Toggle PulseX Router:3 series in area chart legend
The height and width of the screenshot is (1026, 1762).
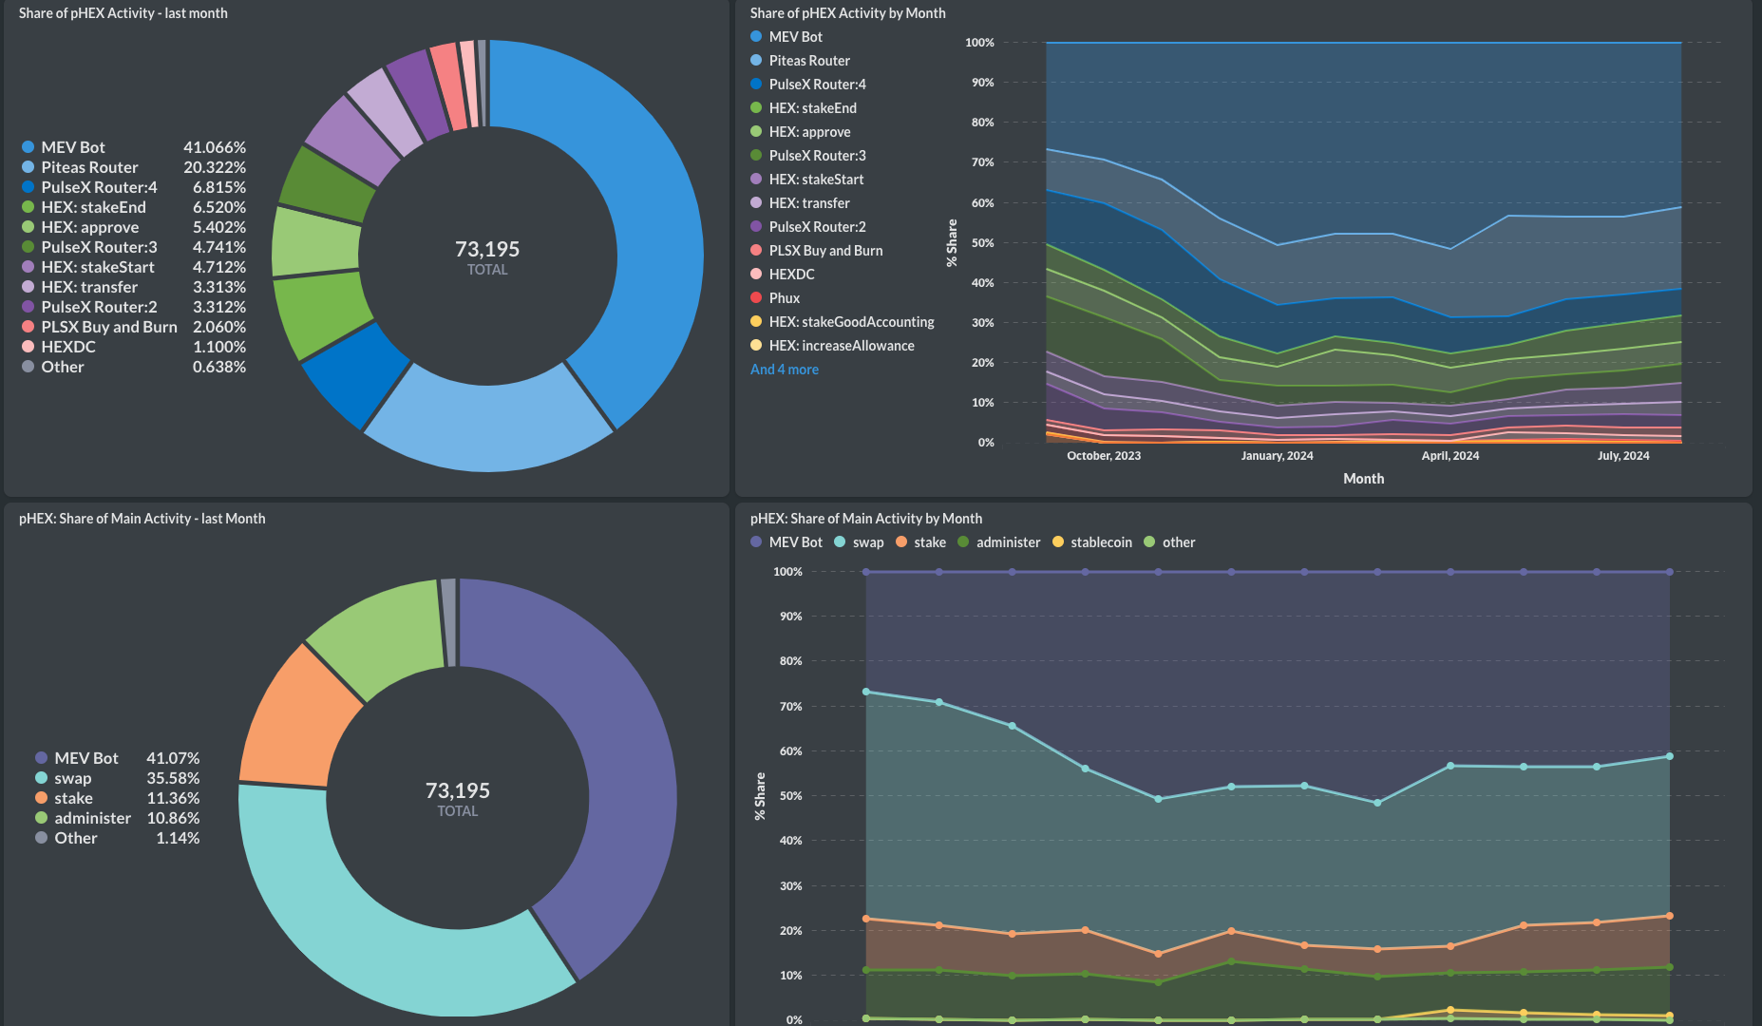pos(807,156)
